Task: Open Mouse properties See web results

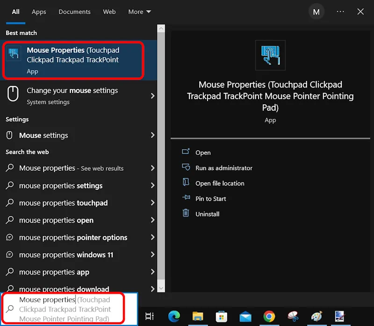Action: click(78, 168)
